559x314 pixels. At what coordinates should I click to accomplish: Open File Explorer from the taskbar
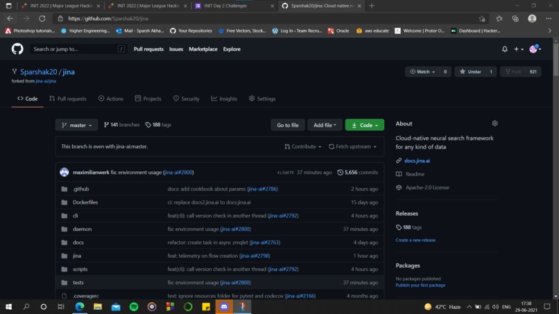pyautogui.click(x=98, y=306)
